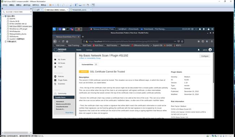Open the Nessus Scans tab
Screen dimensions: 235x137
coord(79,50)
